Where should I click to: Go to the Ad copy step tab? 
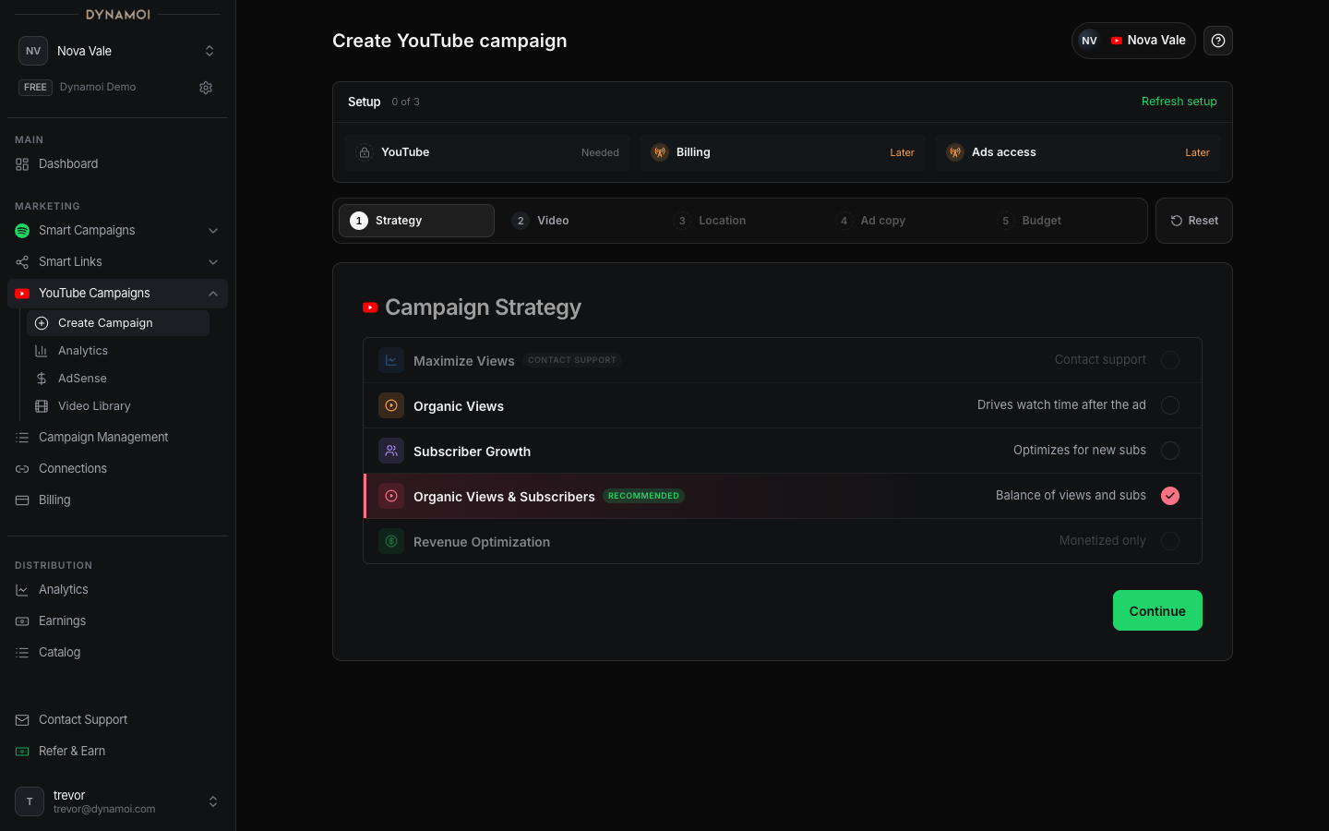[902, 221]
